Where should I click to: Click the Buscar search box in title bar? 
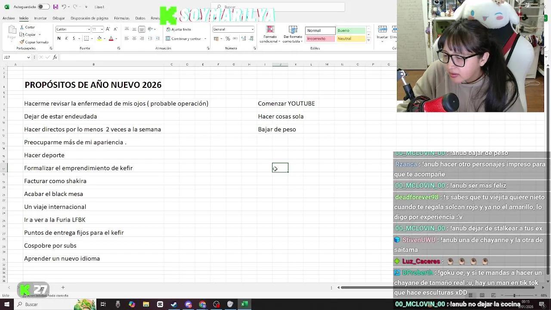(279, 7)
